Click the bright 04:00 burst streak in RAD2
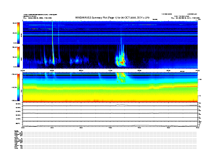 pos(52,33)
